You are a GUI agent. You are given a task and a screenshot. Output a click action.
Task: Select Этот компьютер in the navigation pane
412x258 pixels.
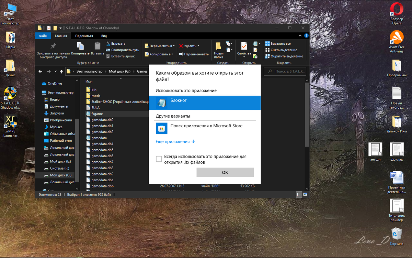click(x=57, y=93)
